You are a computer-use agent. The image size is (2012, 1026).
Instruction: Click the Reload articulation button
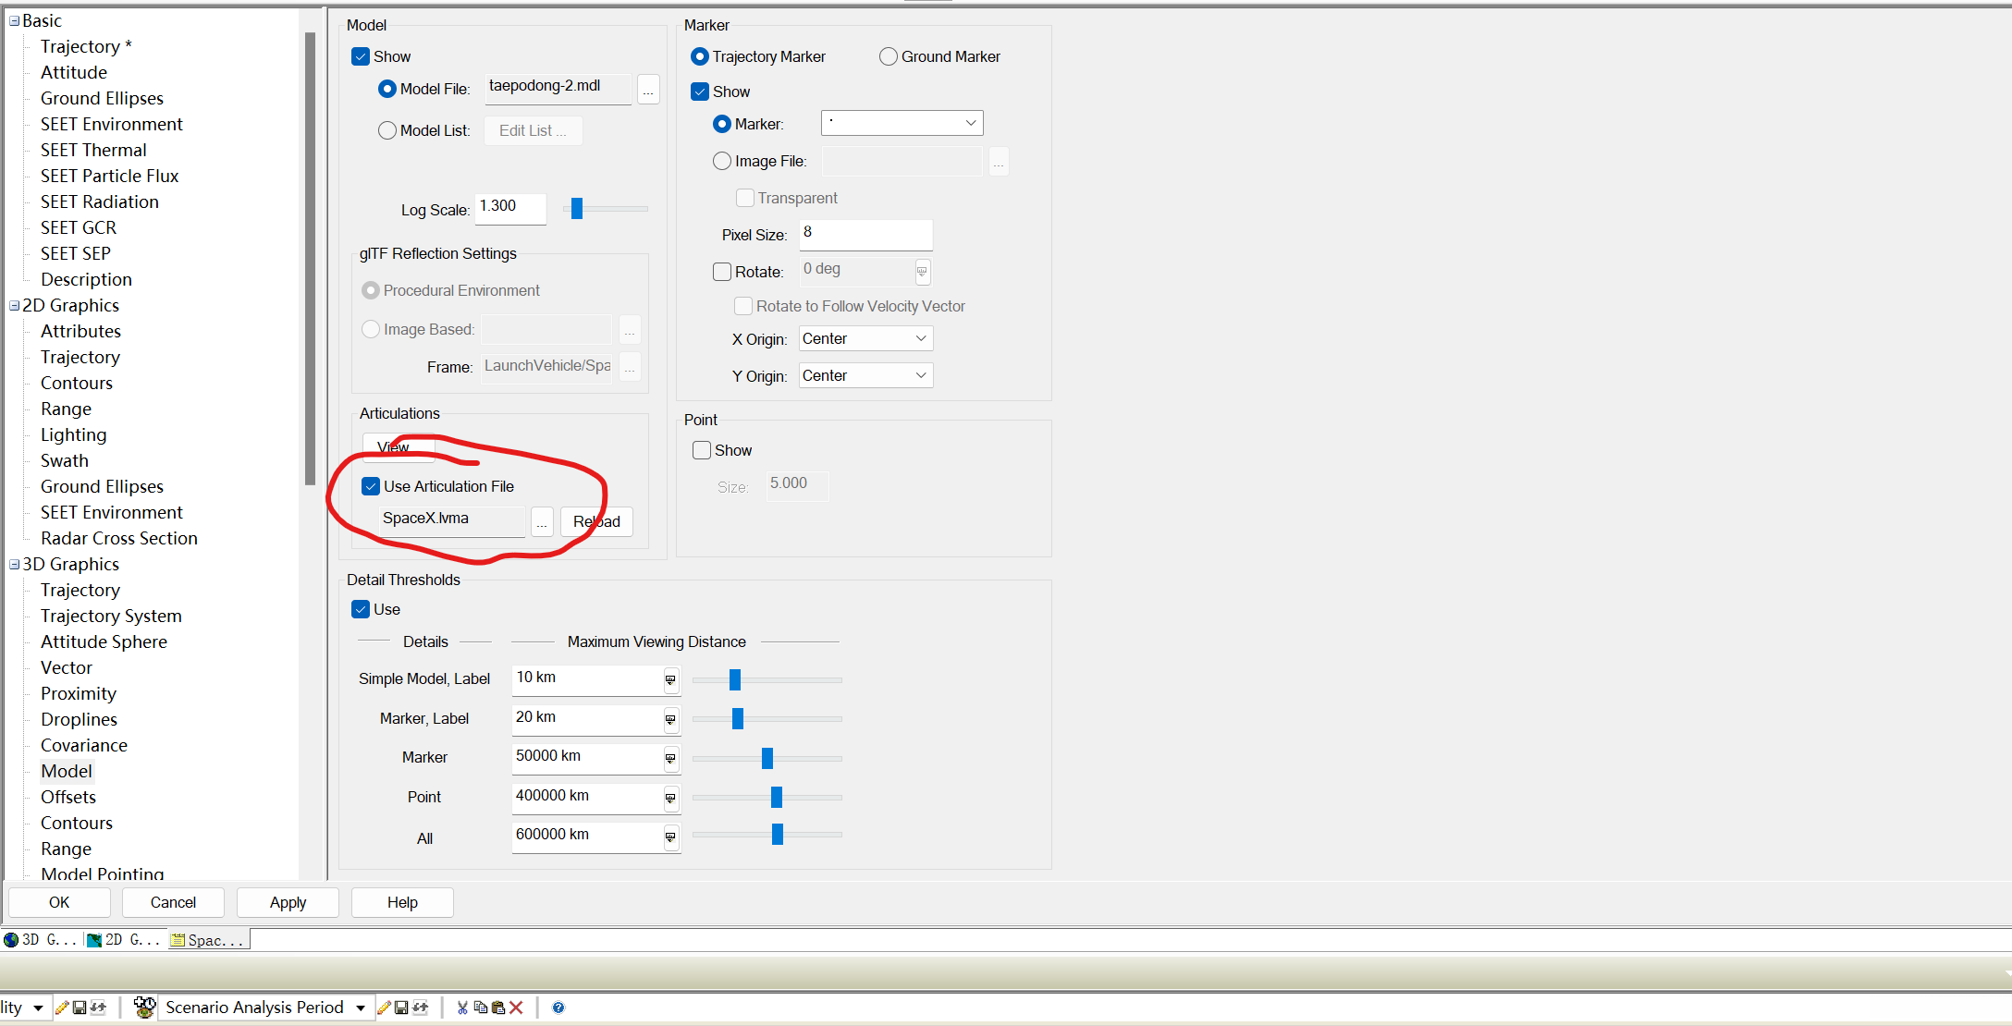(x=596, y=521)
